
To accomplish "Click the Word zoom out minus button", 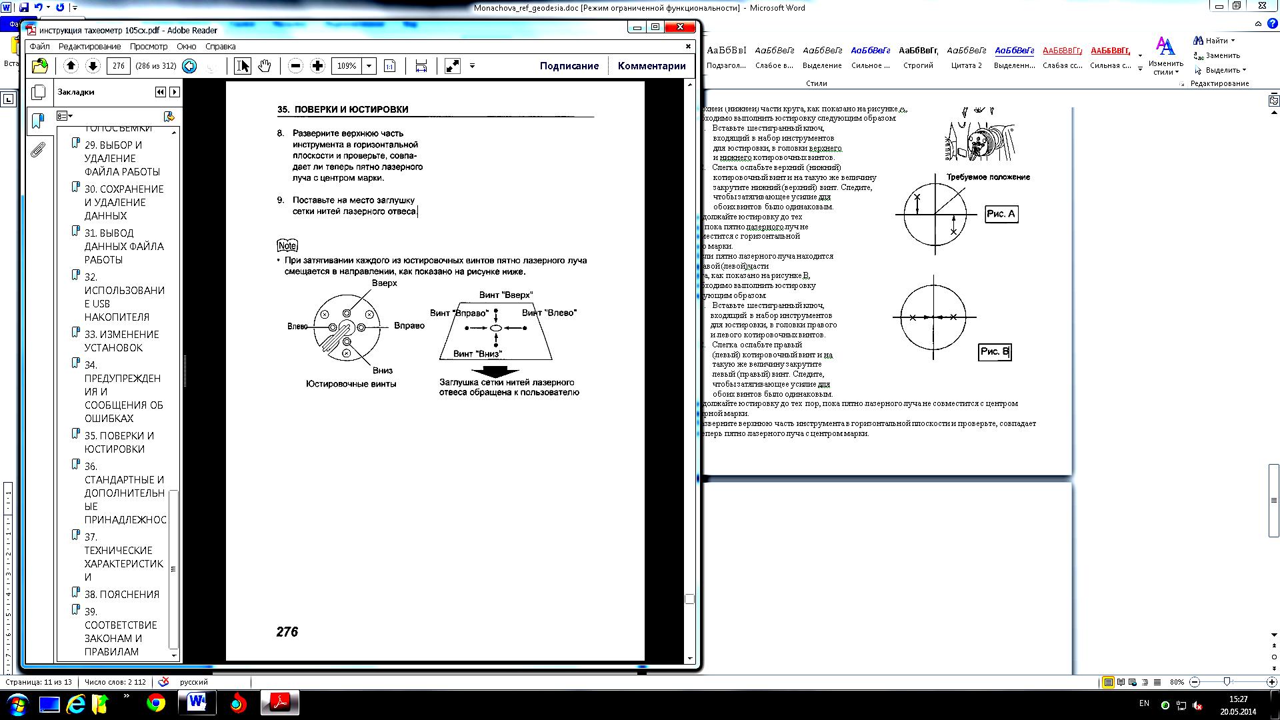I will coord(1195,682).
